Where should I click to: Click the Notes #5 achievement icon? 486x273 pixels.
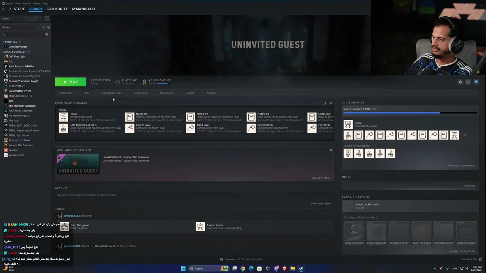130,117
